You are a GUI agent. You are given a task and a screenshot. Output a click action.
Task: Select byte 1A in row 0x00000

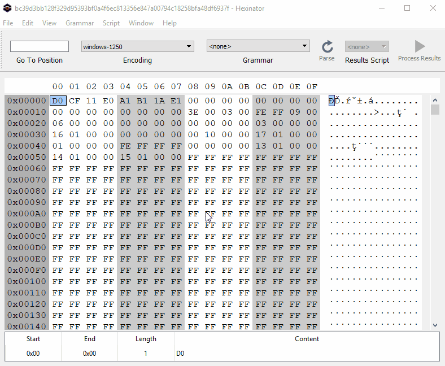click(x=159, y=101)
